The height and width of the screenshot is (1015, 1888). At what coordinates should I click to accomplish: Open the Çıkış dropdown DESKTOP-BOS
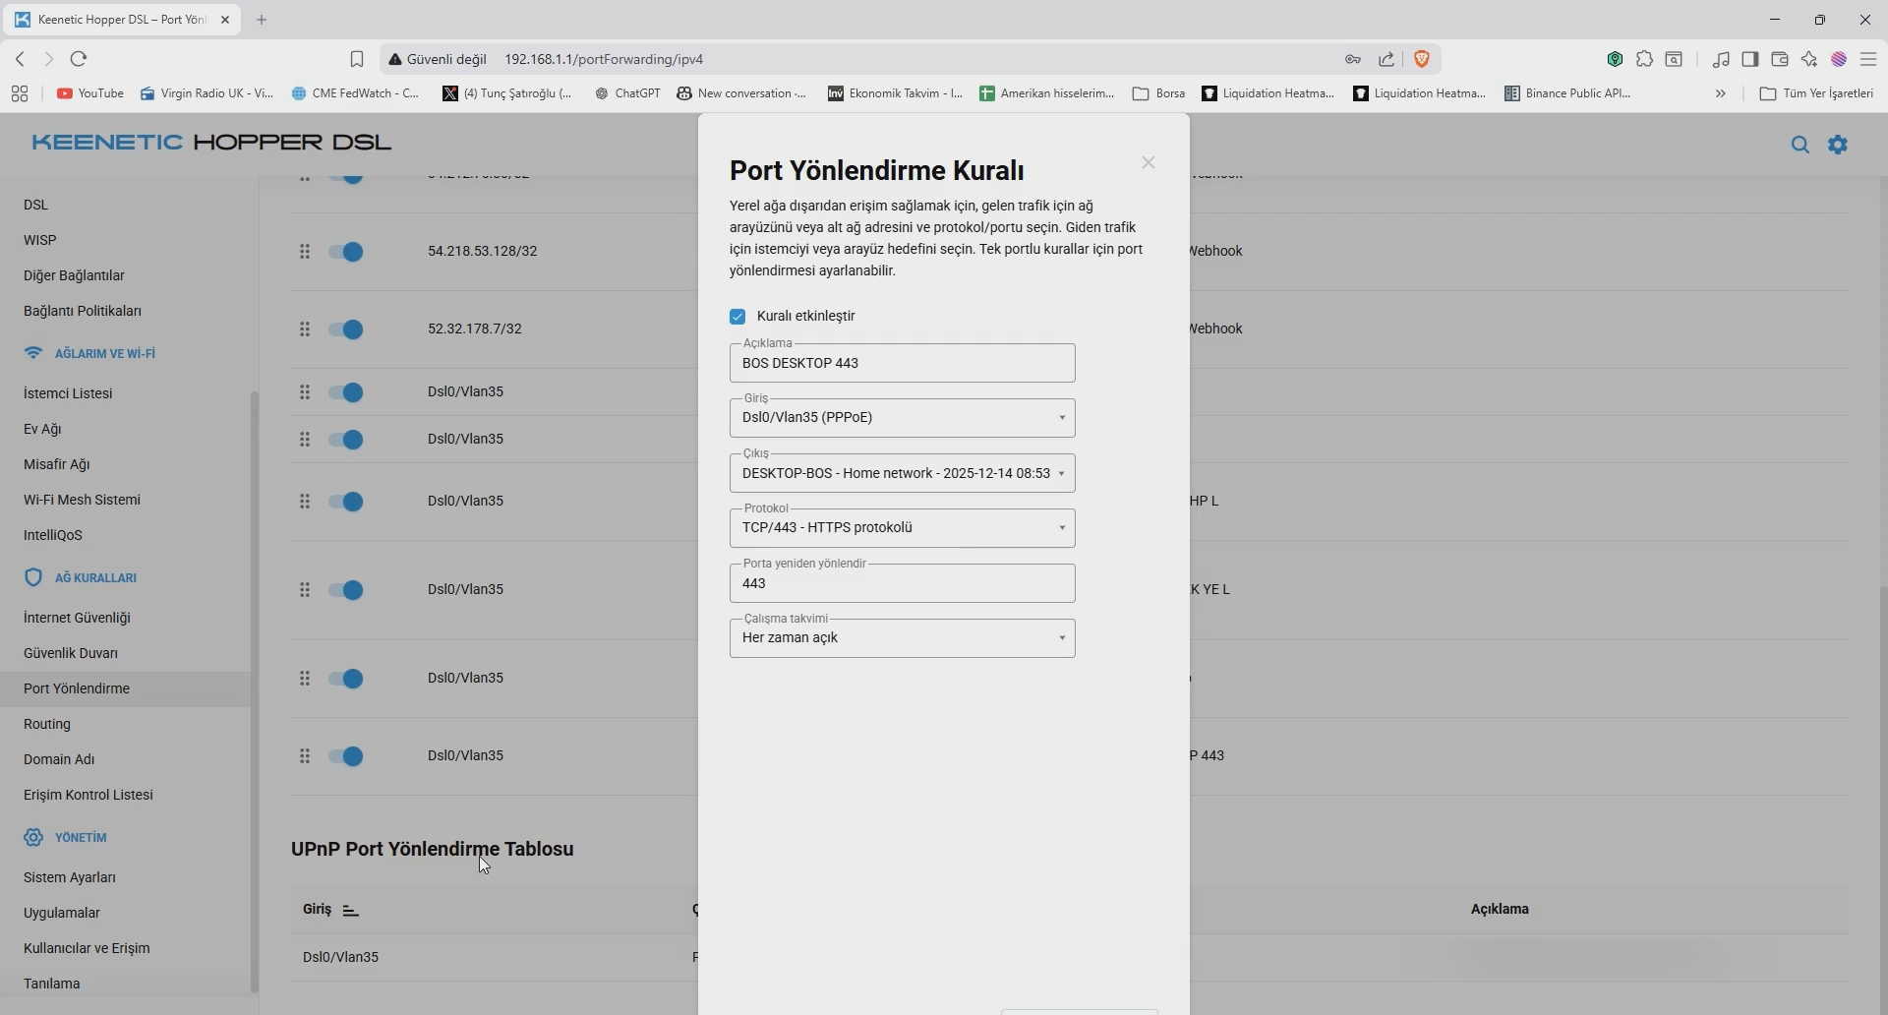tap(903, 473)
